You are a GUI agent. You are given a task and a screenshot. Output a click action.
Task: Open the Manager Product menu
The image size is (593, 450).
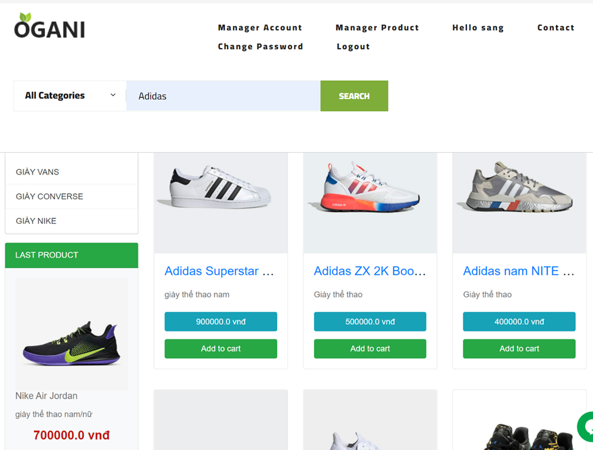pos(377,27)
